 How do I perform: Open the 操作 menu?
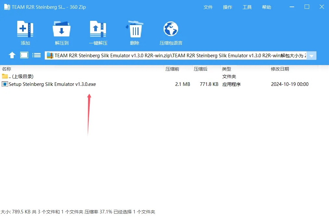[228, 7]
